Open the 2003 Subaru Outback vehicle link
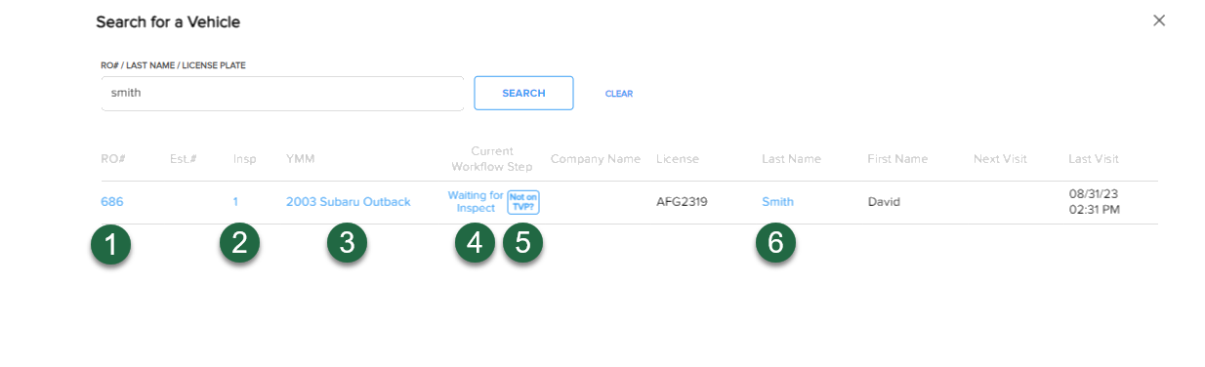The width and height of the screenshot is (1205, 367). [349, 202]
